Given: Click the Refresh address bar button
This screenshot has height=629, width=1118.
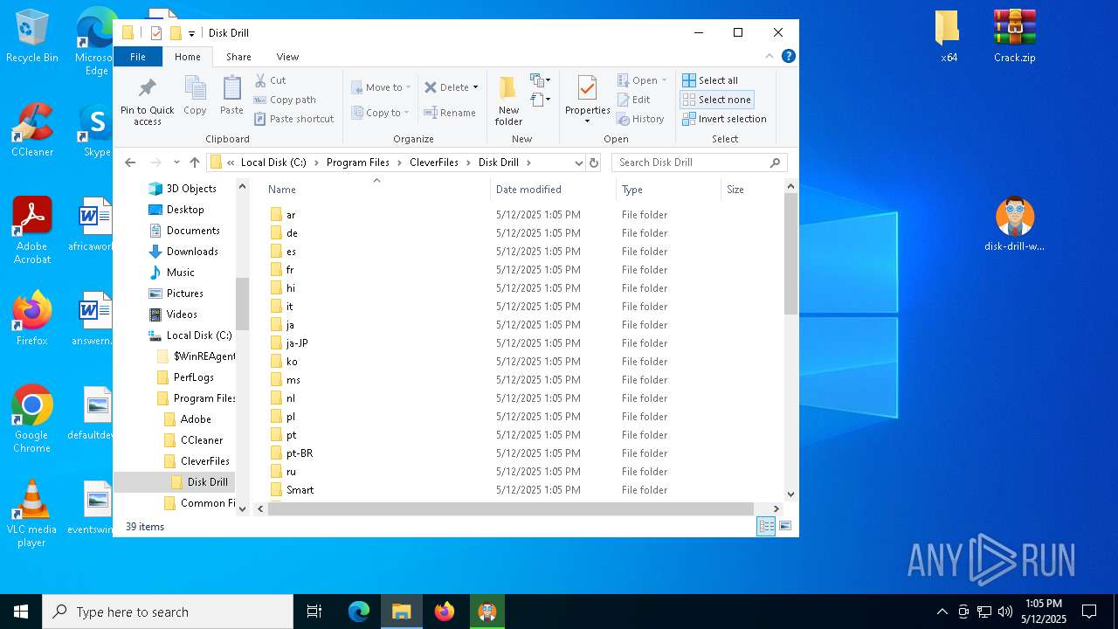Looking at the screenshot, I should pyautogui.click(x=594, y=162).
